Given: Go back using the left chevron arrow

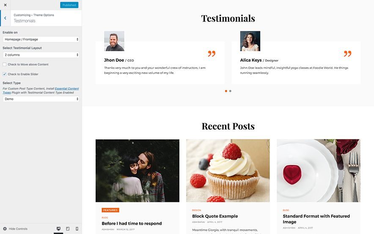Looking at the screenshot, I should tap(5, 18).
